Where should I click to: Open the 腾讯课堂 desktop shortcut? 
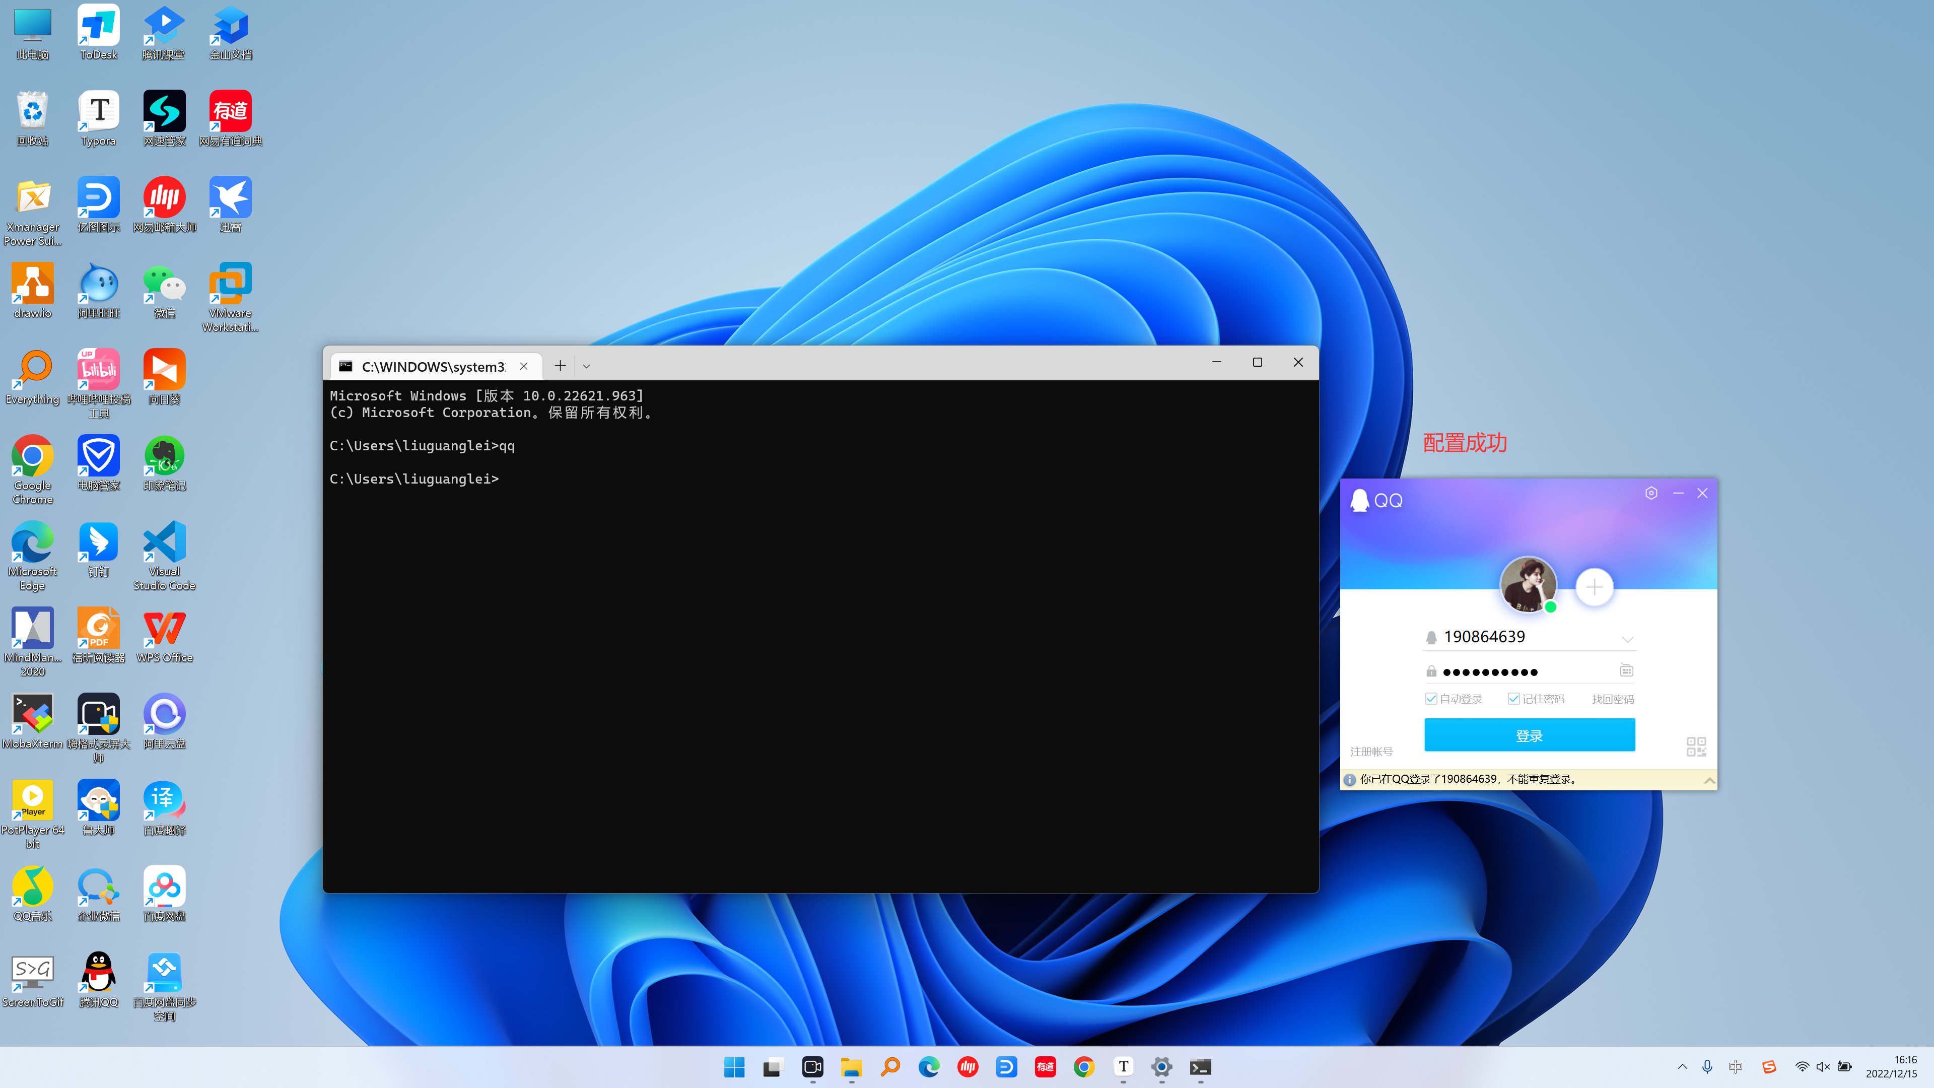click(164, 32)
